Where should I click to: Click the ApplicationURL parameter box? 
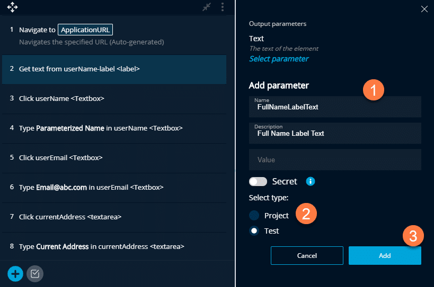[85, 30]
